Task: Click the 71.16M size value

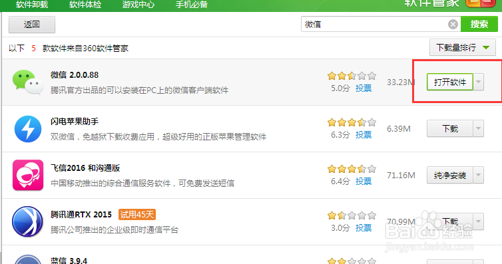Action: click(401, 175)
